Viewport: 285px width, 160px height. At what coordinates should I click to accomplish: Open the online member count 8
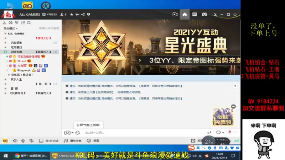pos(63,14)
